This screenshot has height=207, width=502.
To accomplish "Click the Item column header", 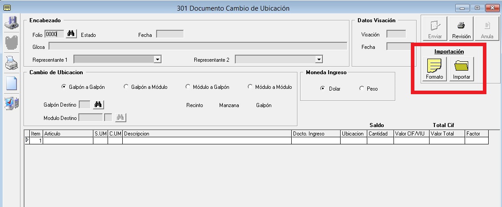I will tap(36, 134).
